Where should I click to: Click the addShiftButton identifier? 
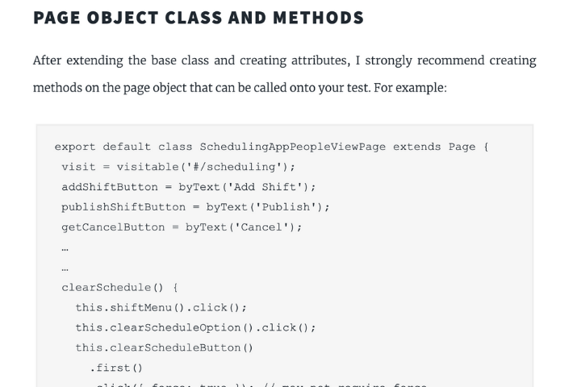point(110,187)
